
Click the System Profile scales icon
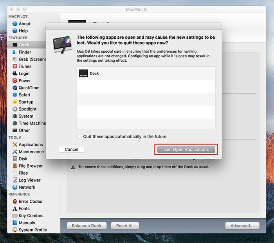(15, 230)
